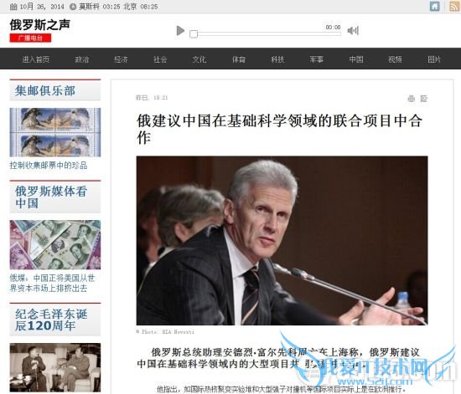This screenshot has width=461, height=394.
Task: Open the black-and-white Mao photo thumbnail
Action: click(55, 367)
